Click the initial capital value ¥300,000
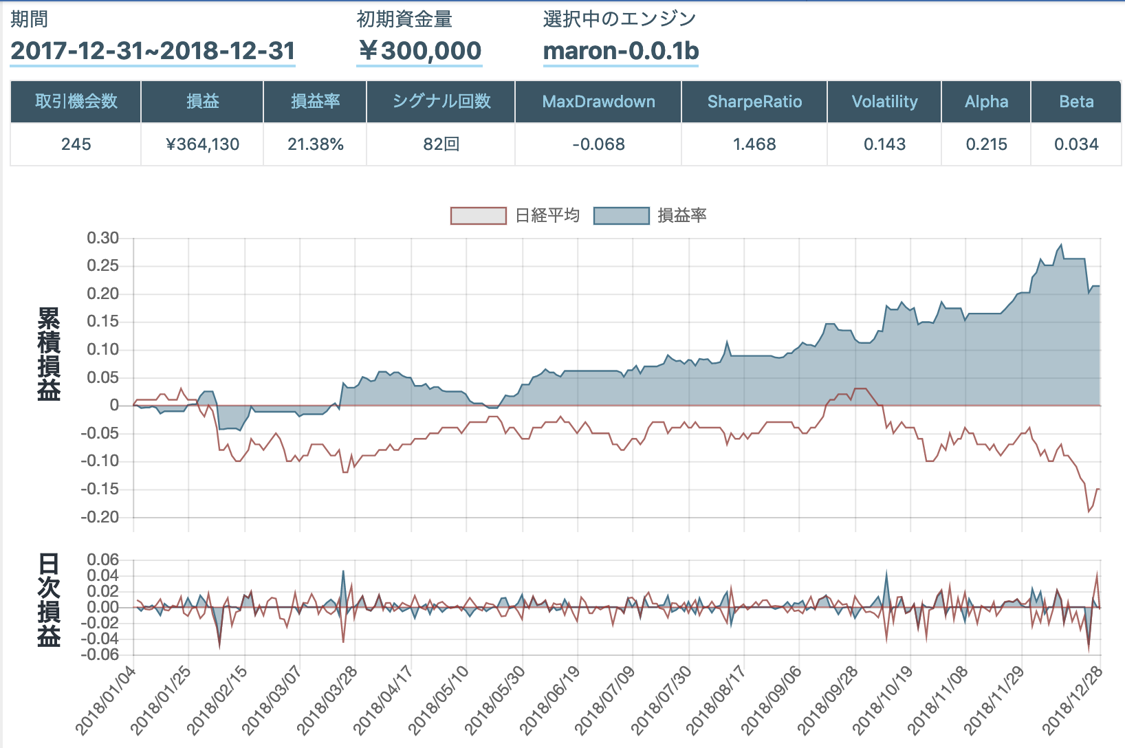The width and height of the screenshot is (1125, 748). click(x=419, y=51)
